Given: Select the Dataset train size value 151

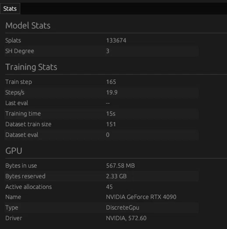Looking at the screenshot, I should tap(111, 124).
